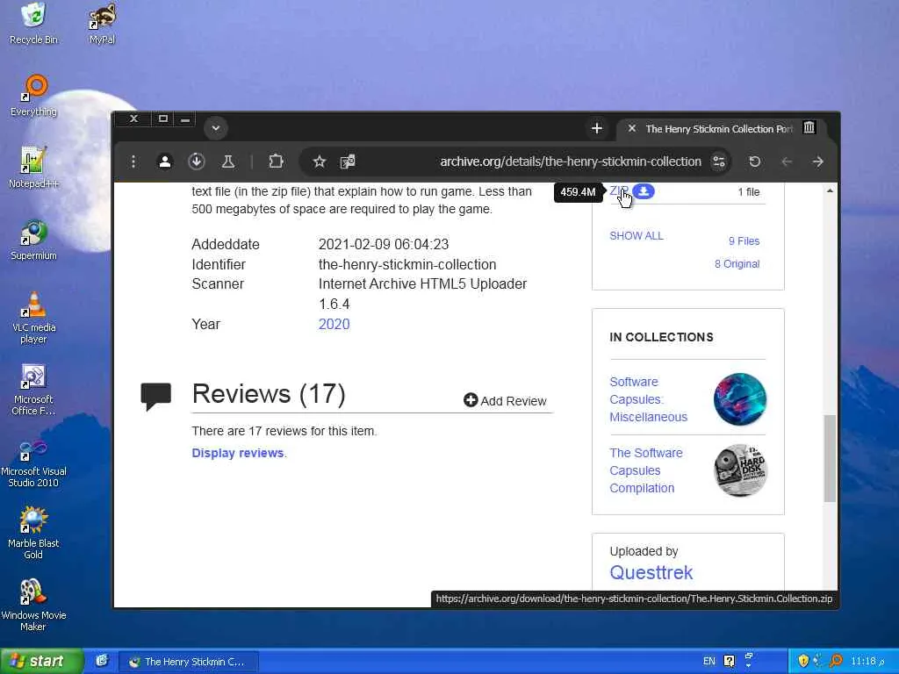
Task: Open the extensions puzzle icon
Action: (x=276, y=161)
